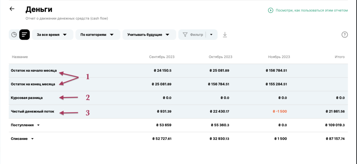Select the Курсовая разница row label
The image size is (357, 164).
tap(26, 98)
